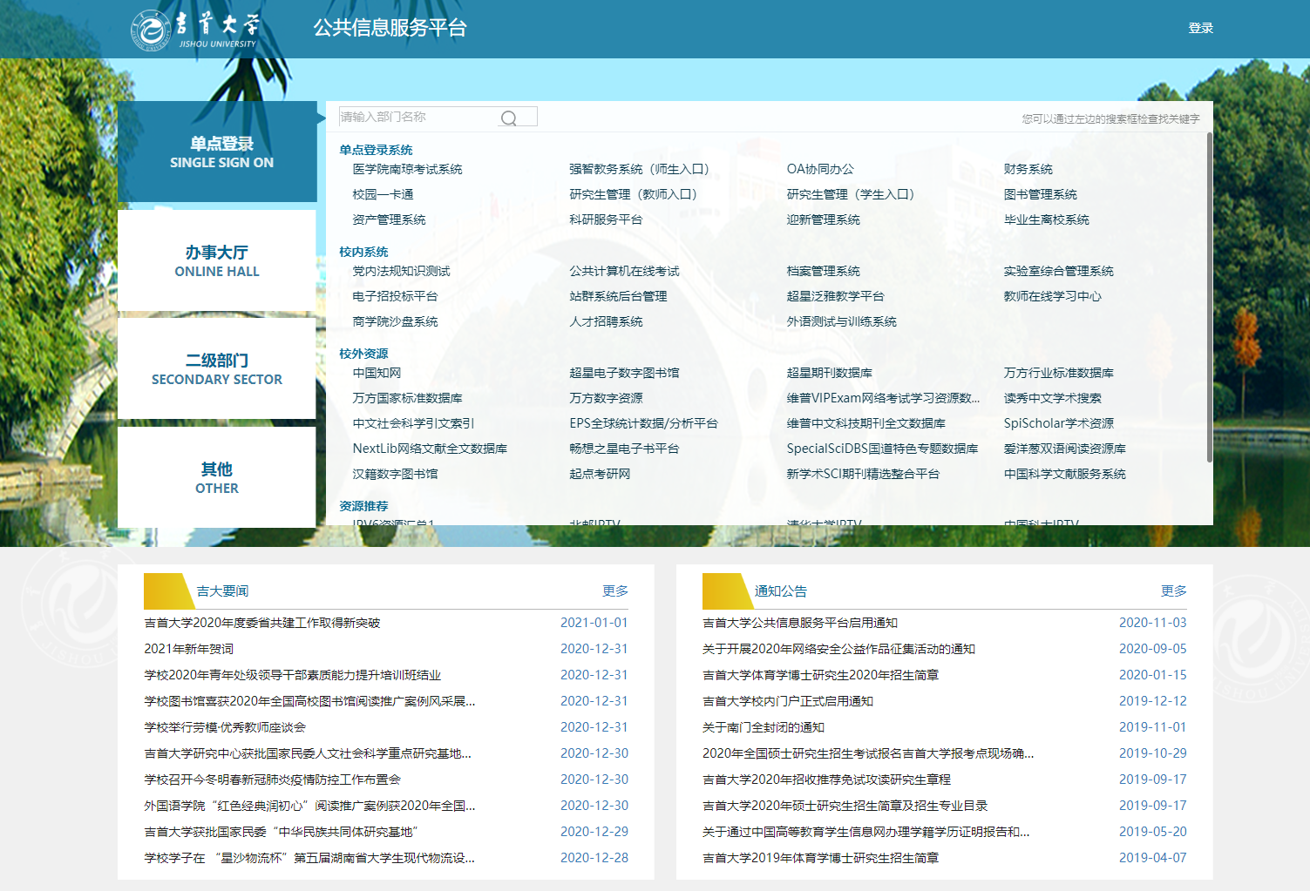Viewport: 1310px width, 891px height.
Task: Click the systems list vertical scrollbar
Action: coord(1209,296)
